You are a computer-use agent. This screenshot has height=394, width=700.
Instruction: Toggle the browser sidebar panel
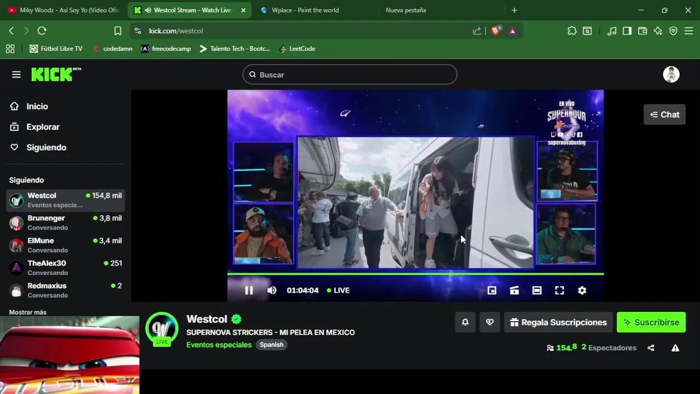(627, 31)
